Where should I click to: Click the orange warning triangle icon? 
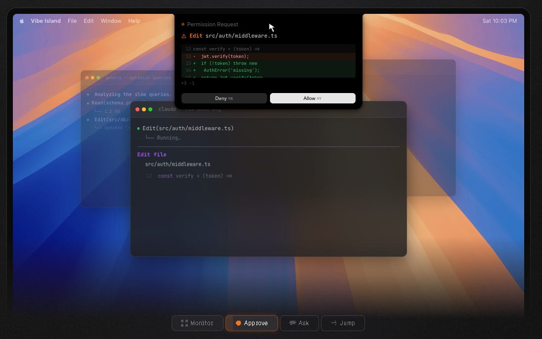point(184,36)
